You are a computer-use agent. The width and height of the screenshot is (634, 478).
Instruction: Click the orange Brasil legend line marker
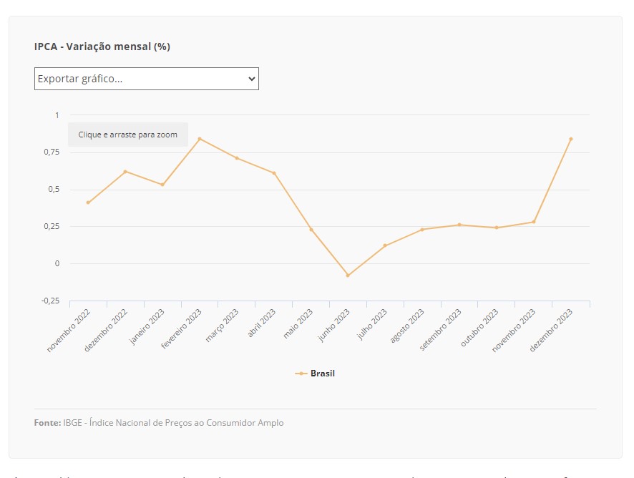[x=301, y=374]
